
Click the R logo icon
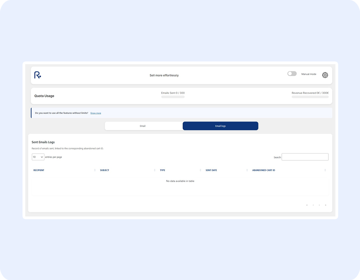(x=37, y=75)
